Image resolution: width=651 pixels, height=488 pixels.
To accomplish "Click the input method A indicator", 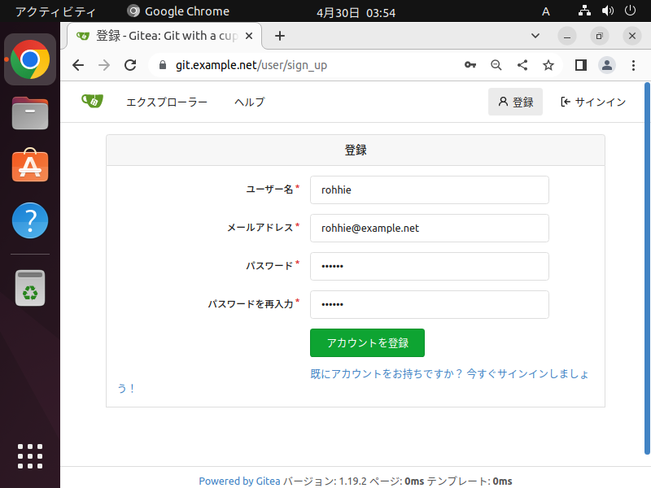I will pos(546,11).
